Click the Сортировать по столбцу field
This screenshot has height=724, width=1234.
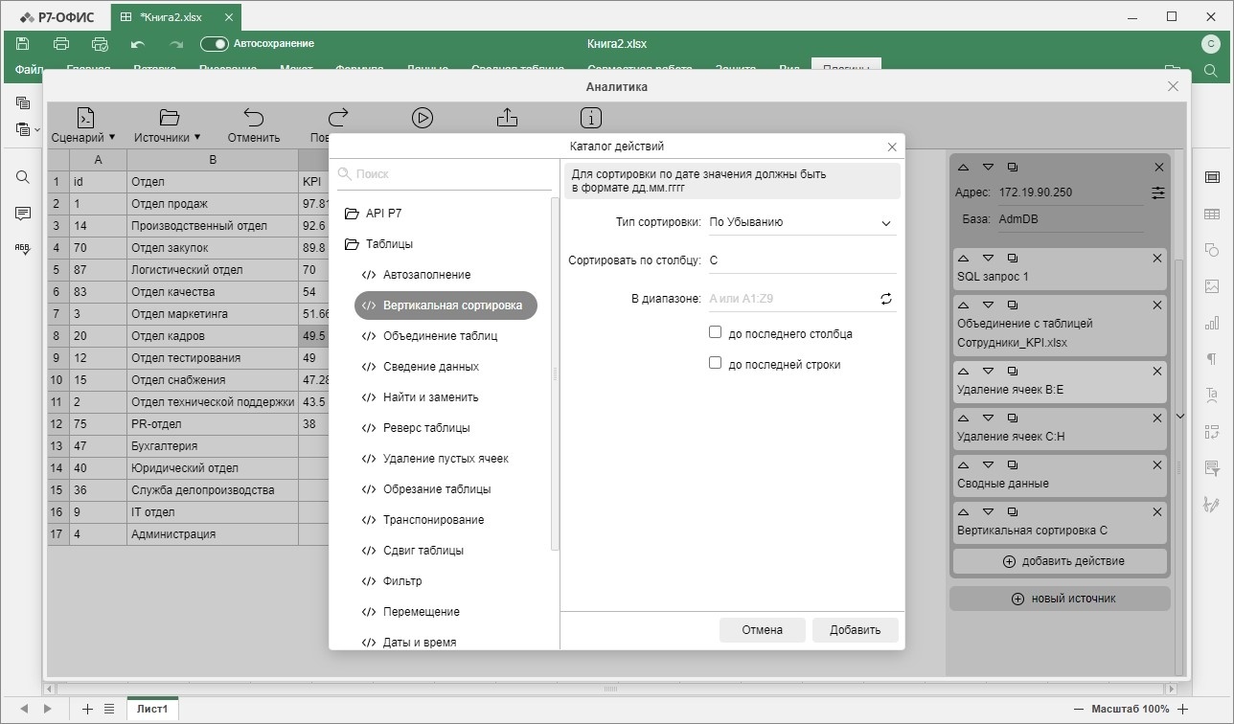801,260
